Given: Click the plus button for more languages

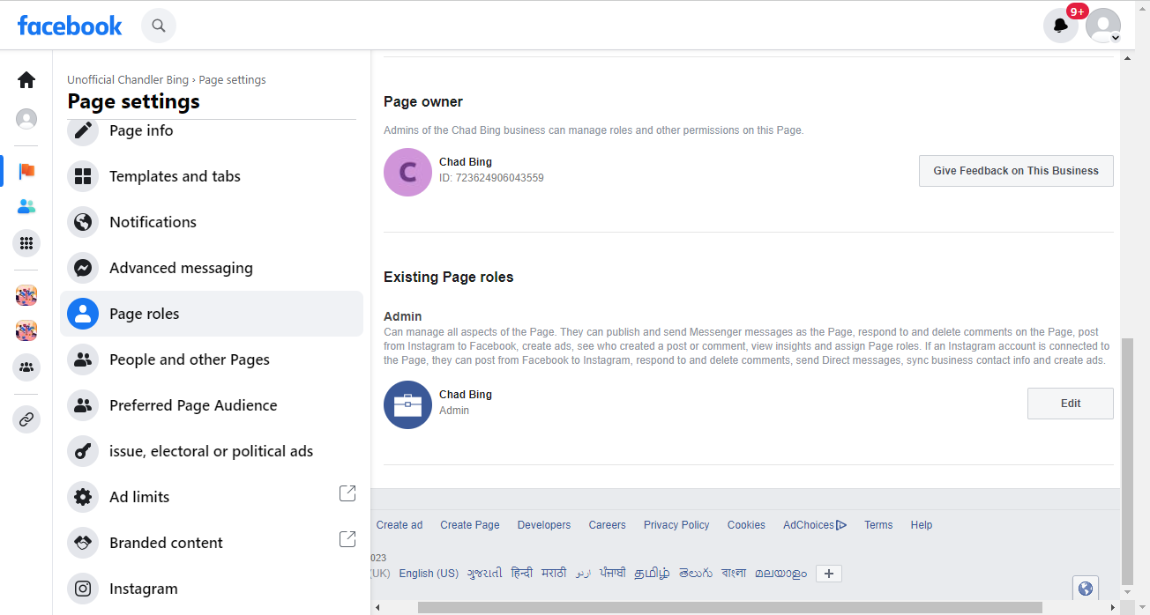Looking at the screenshot, I should pos(828,574).
